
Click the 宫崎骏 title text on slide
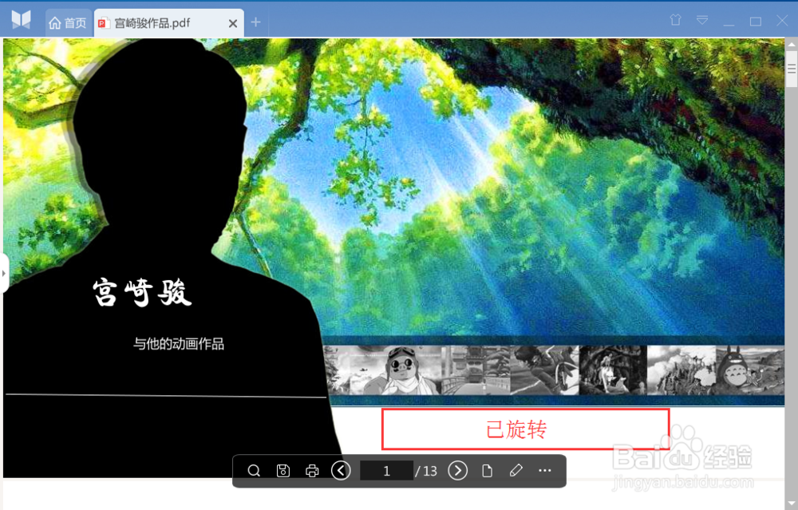[142, 291]
